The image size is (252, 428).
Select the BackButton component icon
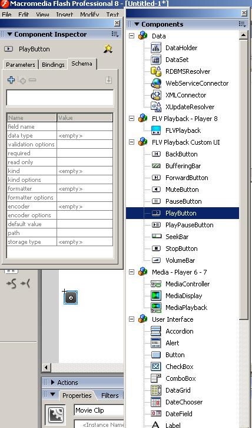coord(156,154)
